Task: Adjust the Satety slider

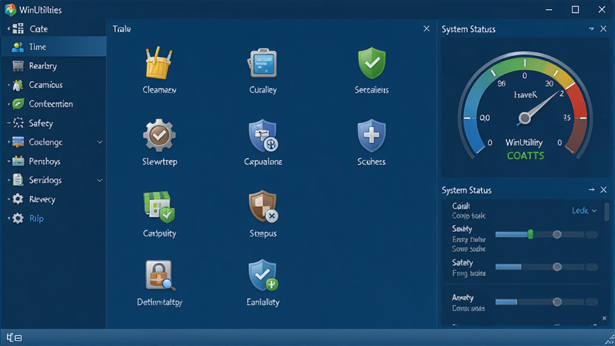Action: (x=546, y=267)
